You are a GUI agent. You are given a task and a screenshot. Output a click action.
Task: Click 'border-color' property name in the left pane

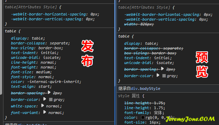point(25,100)
